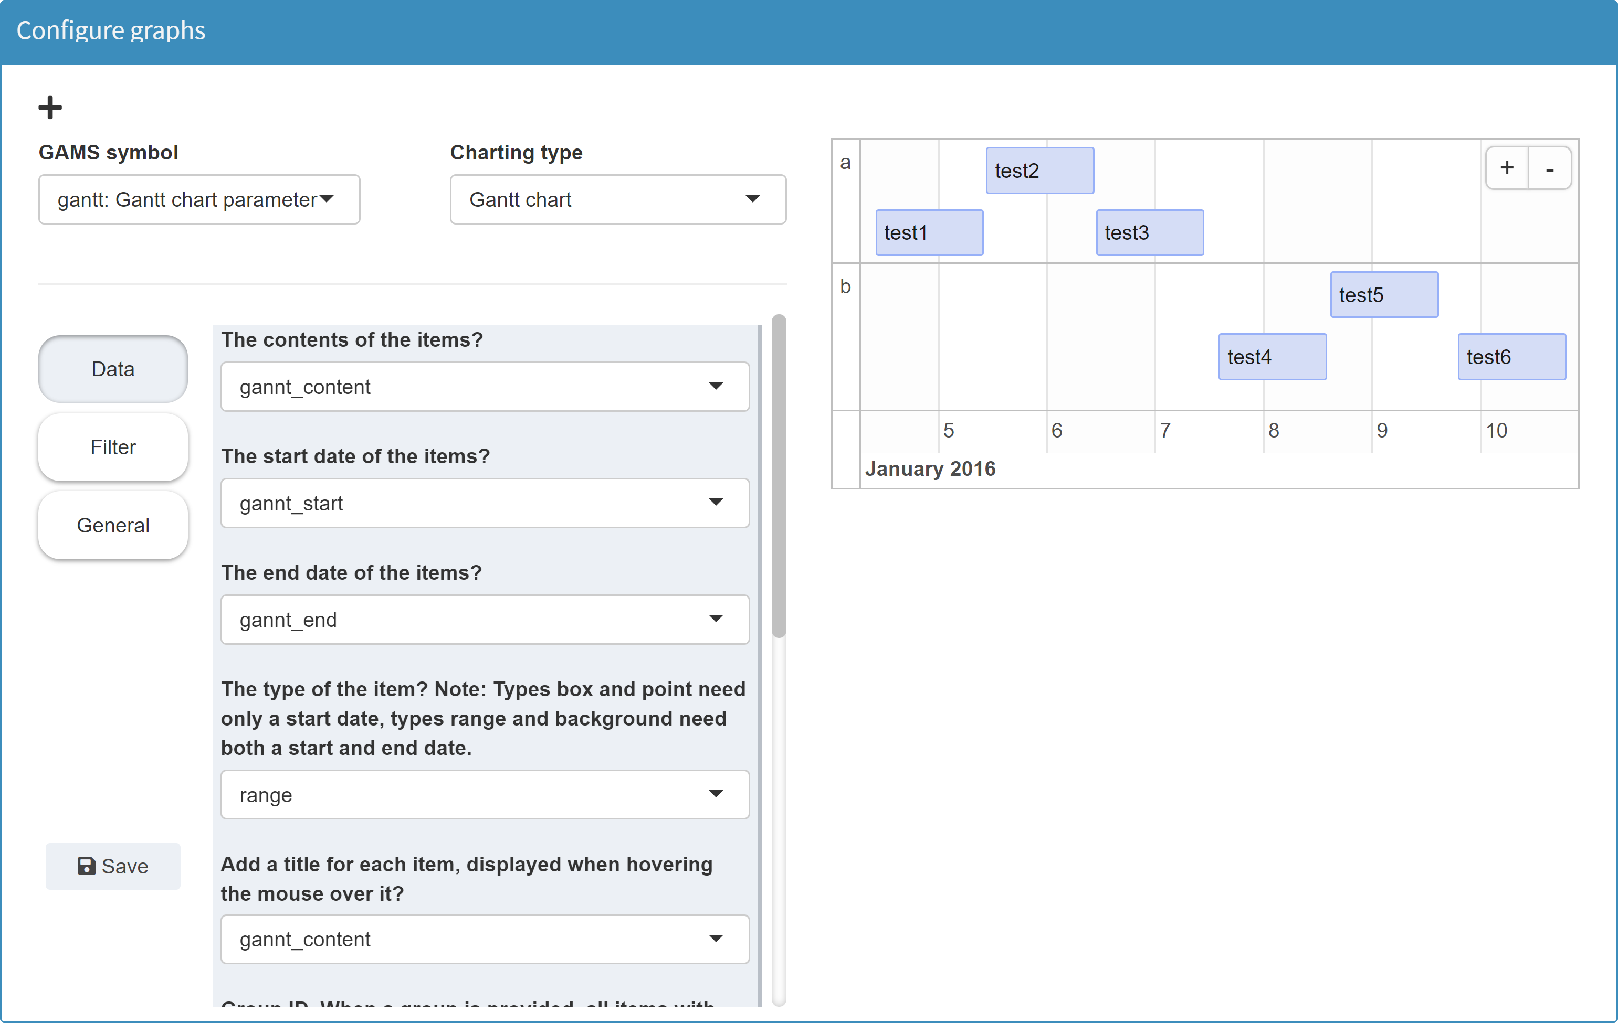Click the Save icon button
The image size is (1618, 1023).
[87, 866]
